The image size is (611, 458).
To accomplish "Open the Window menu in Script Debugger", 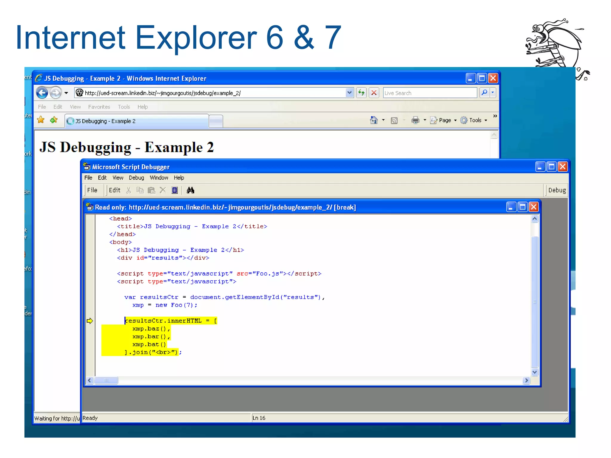I will 159,178.
